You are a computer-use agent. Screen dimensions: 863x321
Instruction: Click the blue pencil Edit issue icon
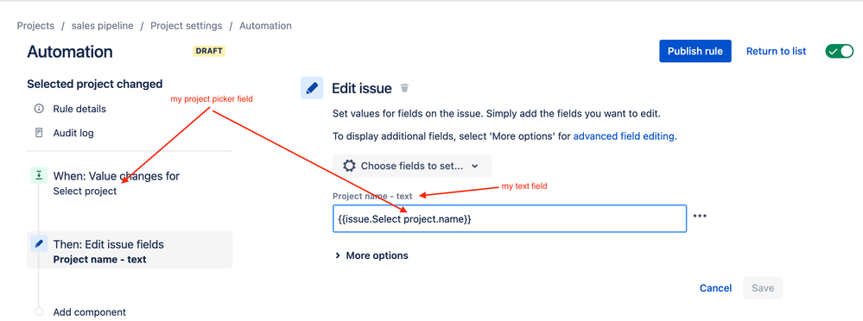tap(312, 88)
